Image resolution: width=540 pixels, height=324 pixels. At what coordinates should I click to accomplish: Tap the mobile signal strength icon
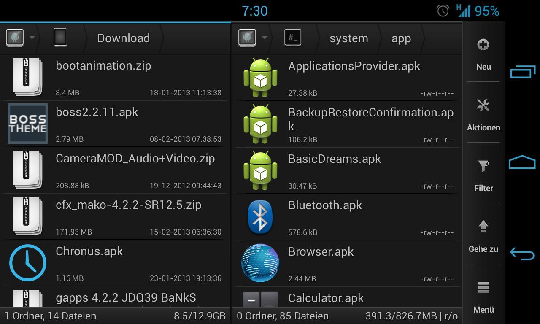pos(464,11)
